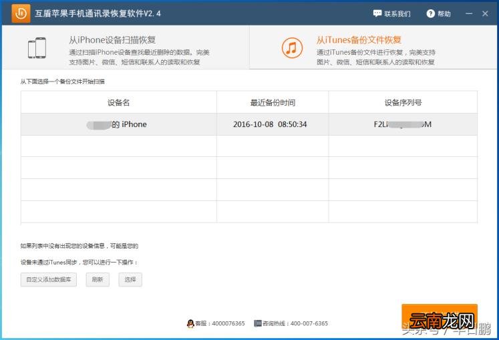Click customer service number 4000076365
This screenshot has height=340, width=499.
228,323
